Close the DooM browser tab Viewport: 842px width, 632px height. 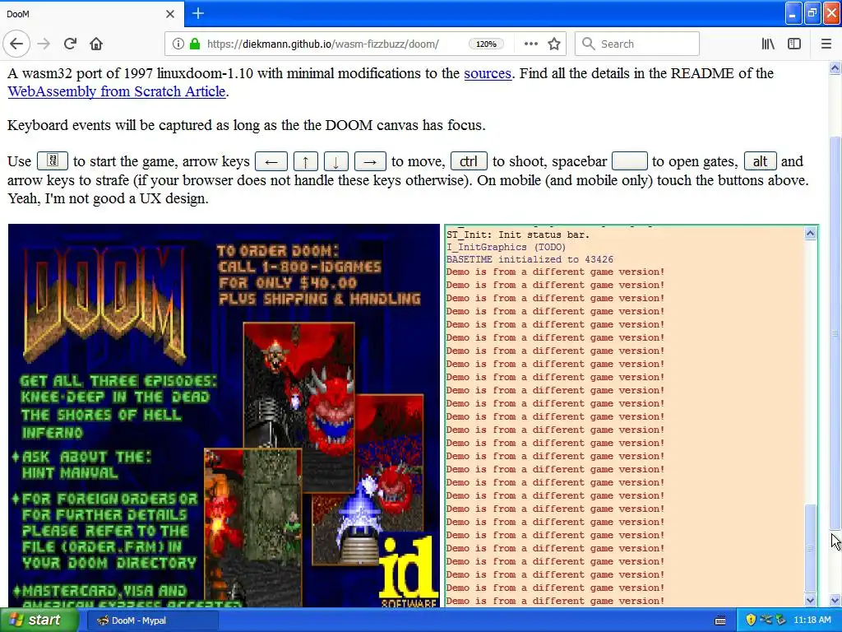coord(170,14)
